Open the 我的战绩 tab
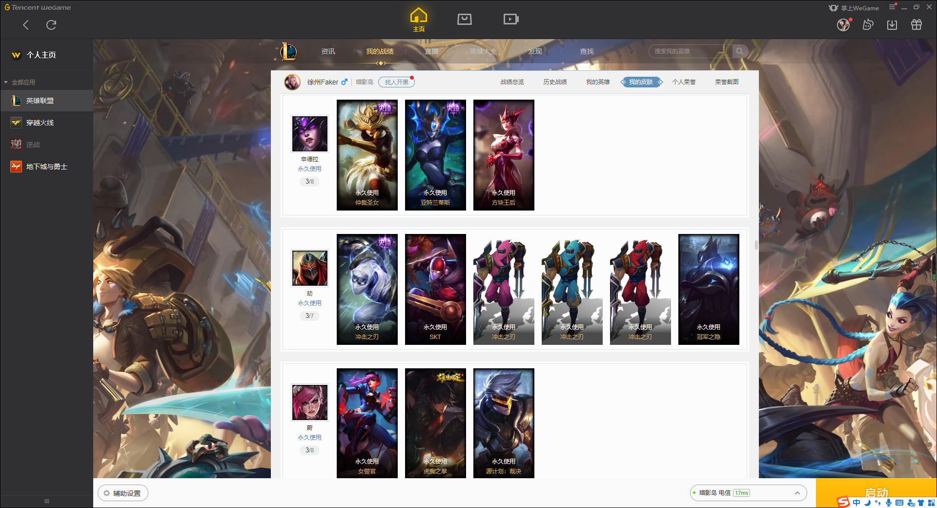Image resolution: width=937 pixels, height=508 pixels. point(380,51)
